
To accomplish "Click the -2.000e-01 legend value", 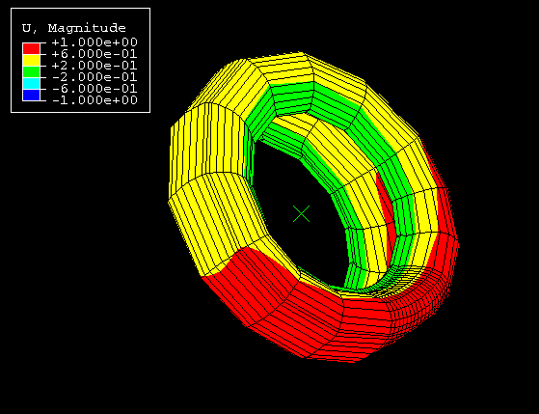I will 94,77.
